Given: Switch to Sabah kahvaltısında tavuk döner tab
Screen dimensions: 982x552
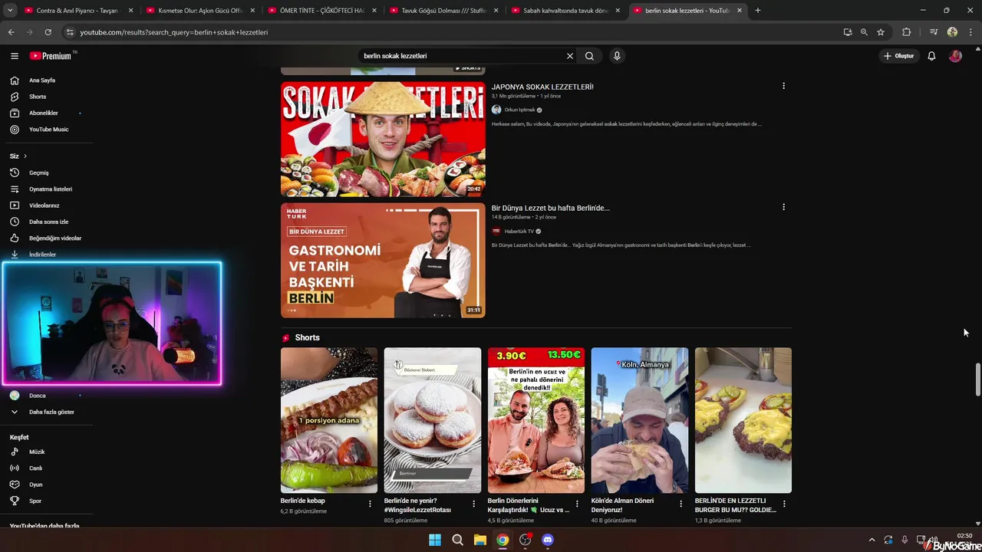Looking at the screenshot, I should pos(566,11).
